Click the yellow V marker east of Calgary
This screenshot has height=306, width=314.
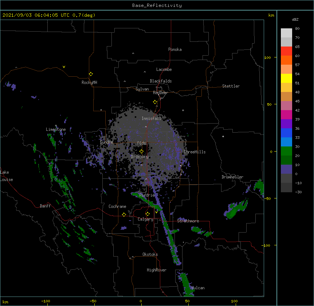156,212
